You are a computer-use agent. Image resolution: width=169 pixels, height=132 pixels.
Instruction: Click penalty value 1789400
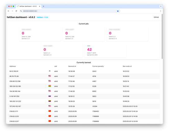(x=95, y=111)
